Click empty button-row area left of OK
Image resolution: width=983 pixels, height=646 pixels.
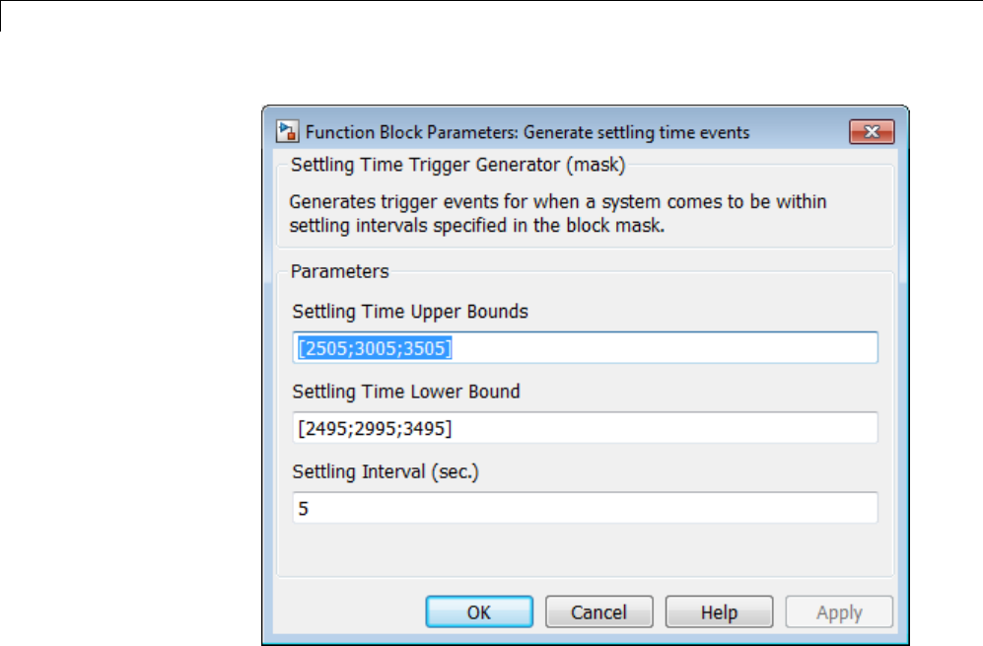coord(345,611)
